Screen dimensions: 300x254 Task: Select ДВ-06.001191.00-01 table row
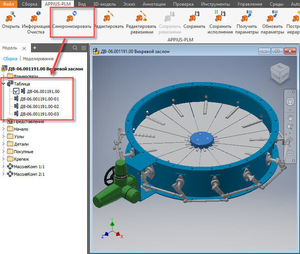[36, 99]
